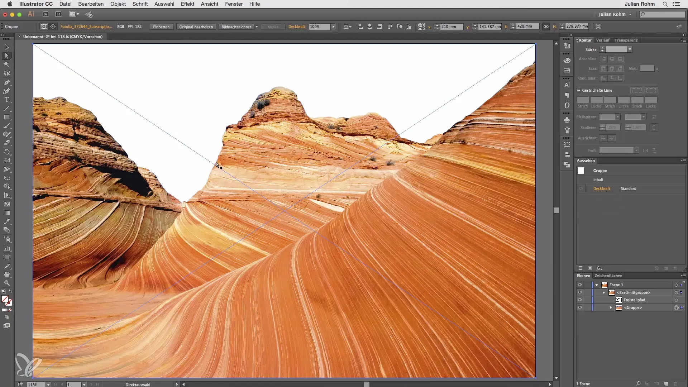Screen dimensions: 688x387
Task: Select the Lasso tool
Action: point(6,73)
